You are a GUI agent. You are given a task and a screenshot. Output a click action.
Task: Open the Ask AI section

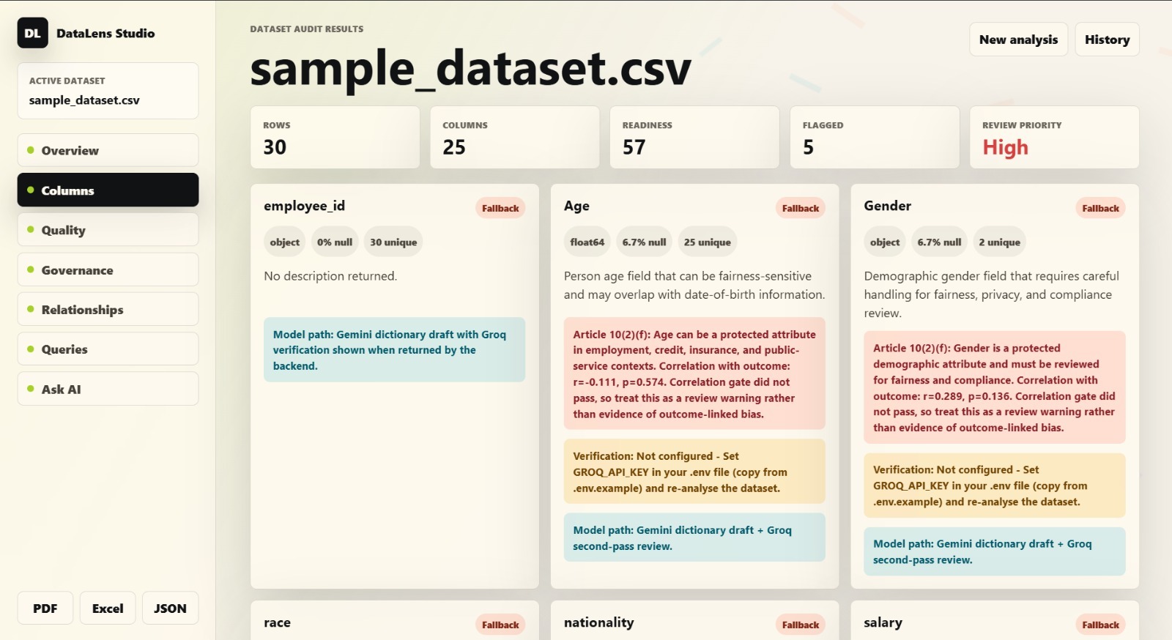[108, 389]
